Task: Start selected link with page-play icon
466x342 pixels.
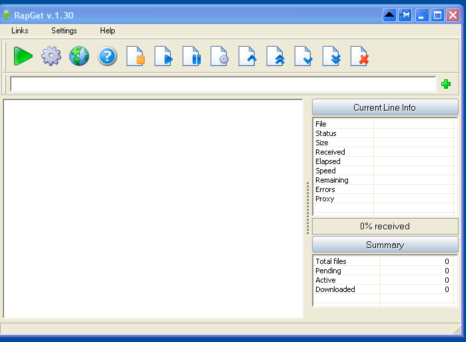Action: tap(163, 56)
